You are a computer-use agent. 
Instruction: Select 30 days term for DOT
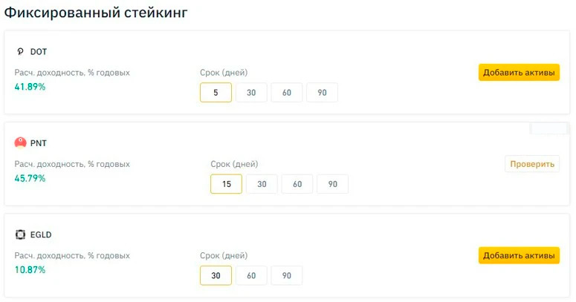(x=251, y=92)
